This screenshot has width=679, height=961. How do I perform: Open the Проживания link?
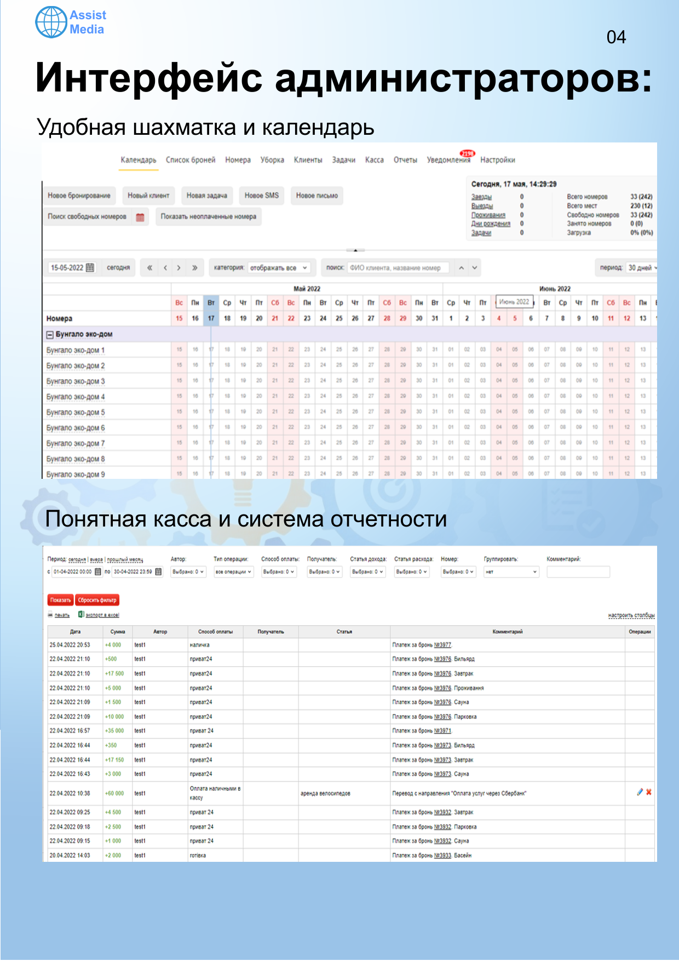coord(488,215)
